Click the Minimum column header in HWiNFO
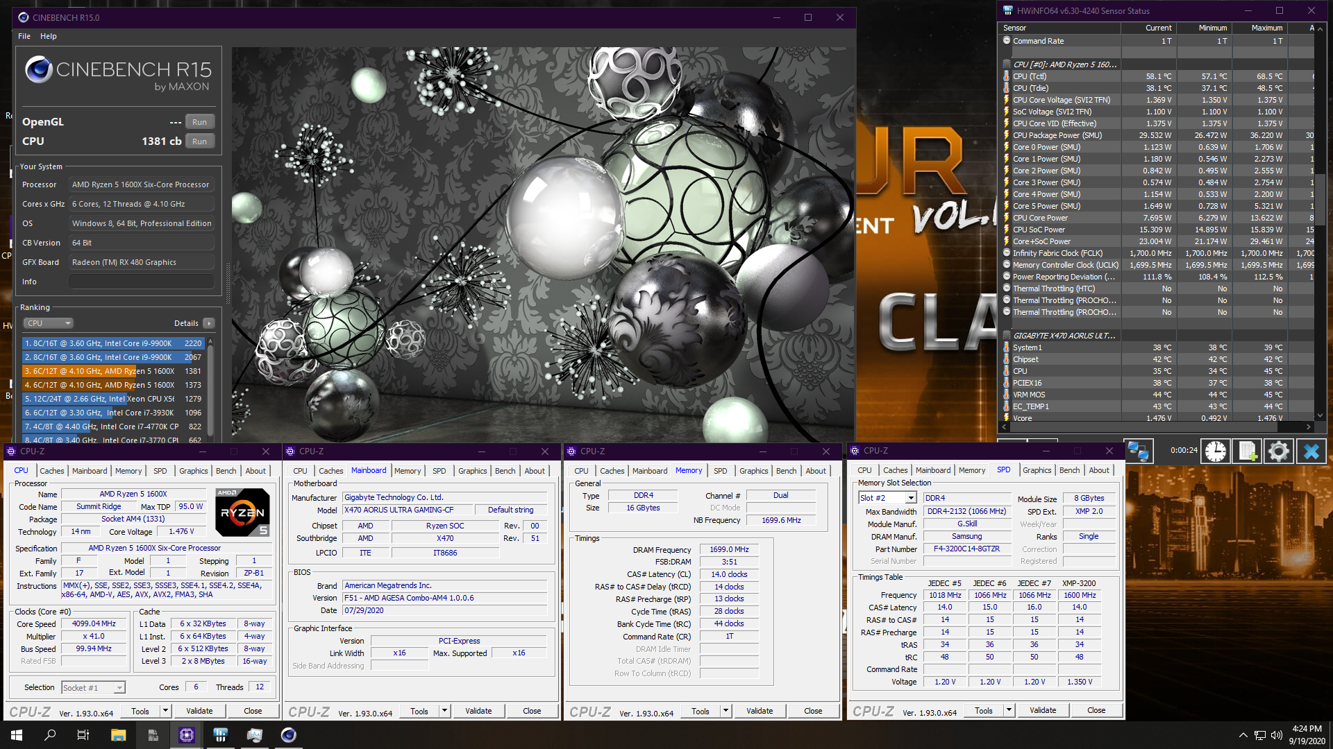This screenshot has height=749, width=1333. coord(1205,28)
